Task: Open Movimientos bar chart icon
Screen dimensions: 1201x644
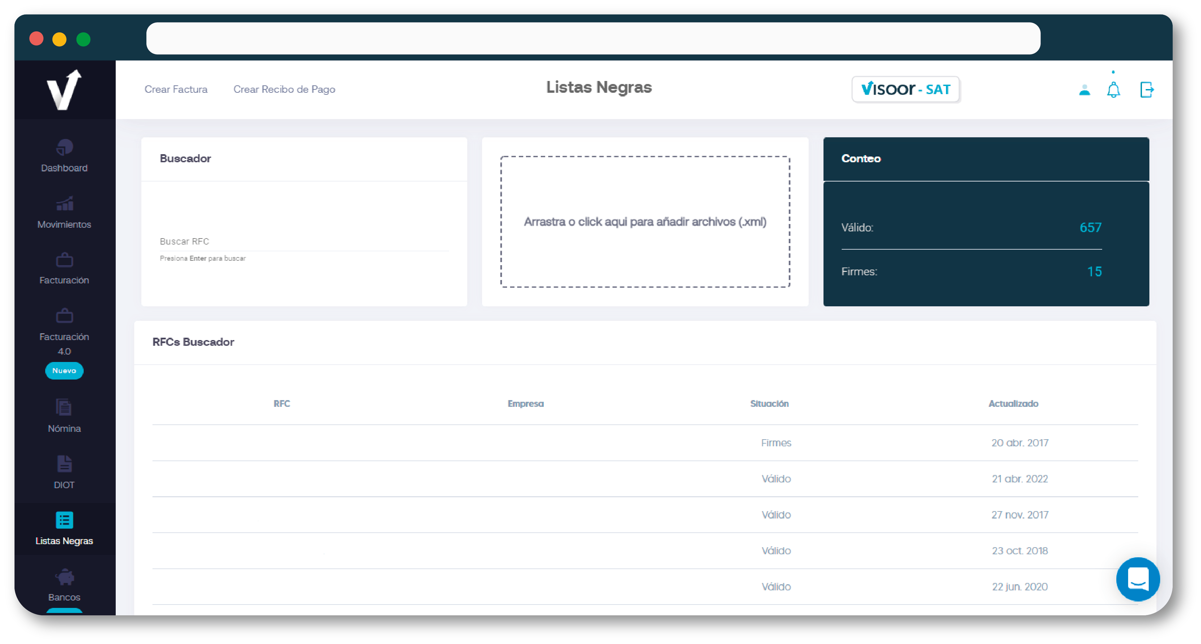Action: coord(64,204)
